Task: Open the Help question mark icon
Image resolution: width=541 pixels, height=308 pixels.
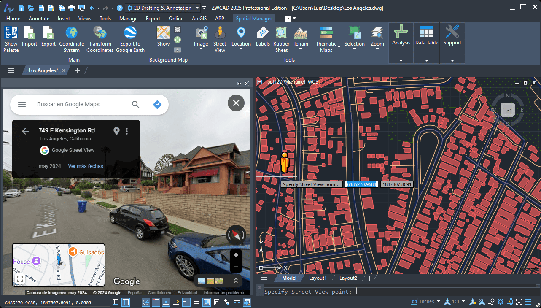Action: click(x=120, y=8)
